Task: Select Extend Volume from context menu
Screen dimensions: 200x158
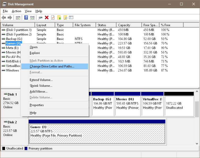Action: click(55, 80)
